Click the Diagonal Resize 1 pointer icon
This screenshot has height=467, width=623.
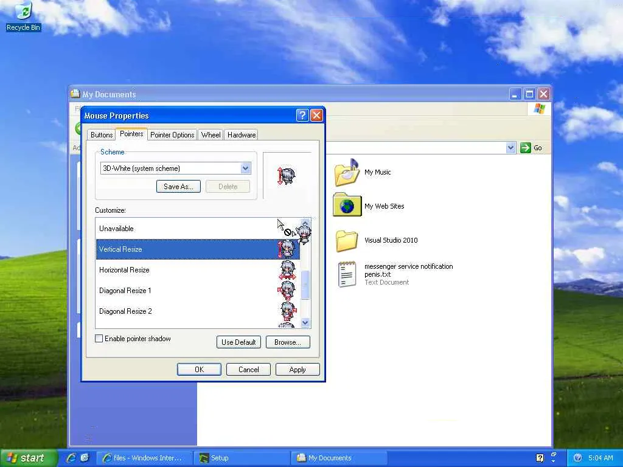coord(287,291)
